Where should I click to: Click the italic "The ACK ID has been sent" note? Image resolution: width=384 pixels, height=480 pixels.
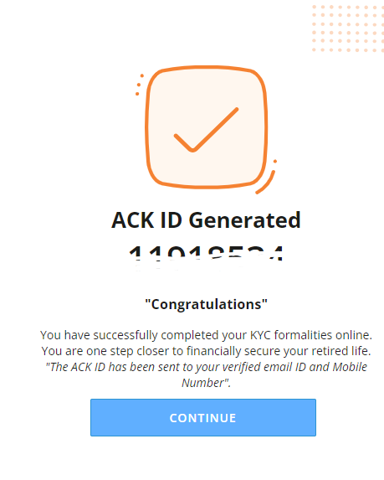tap(206, 374)
